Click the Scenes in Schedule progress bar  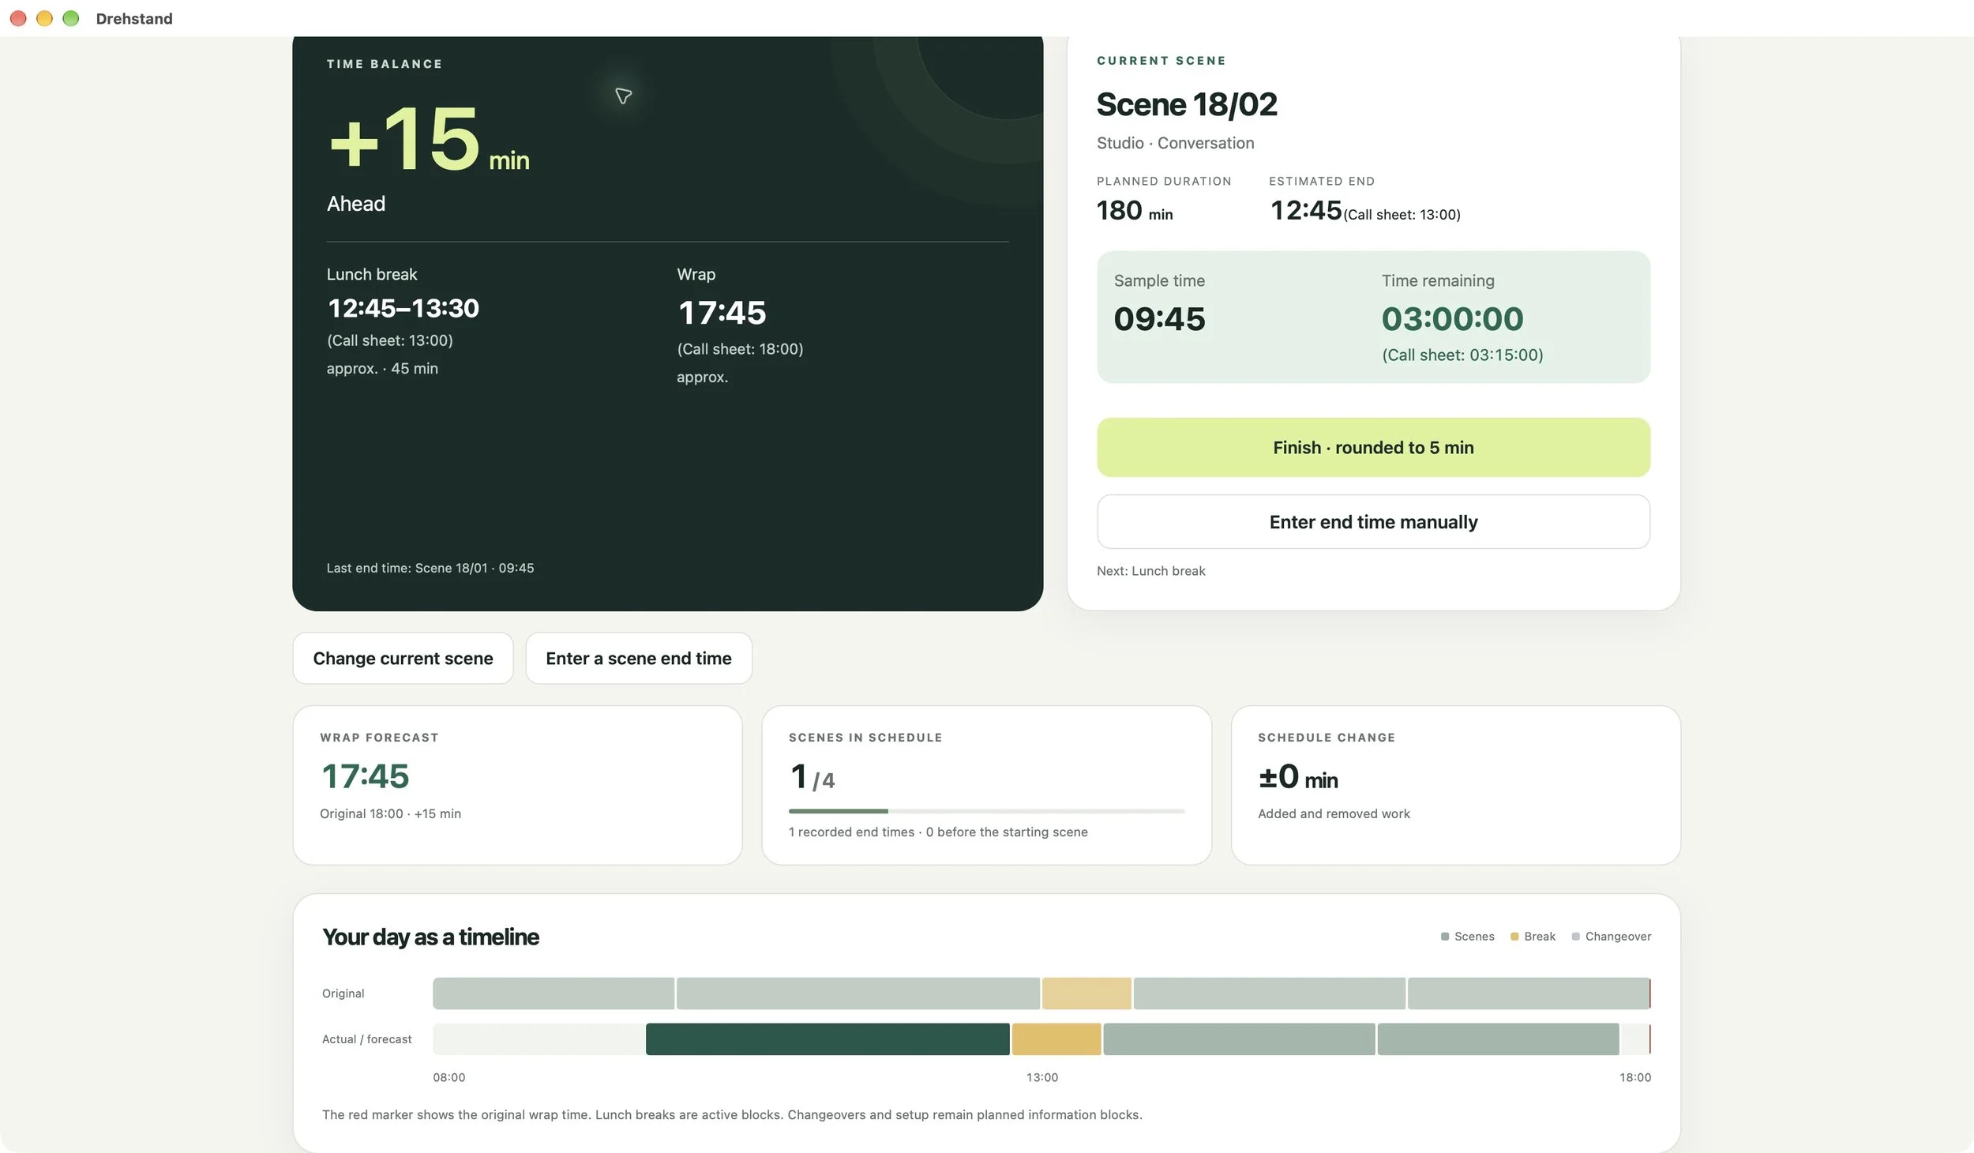click(x=986, y=811)
